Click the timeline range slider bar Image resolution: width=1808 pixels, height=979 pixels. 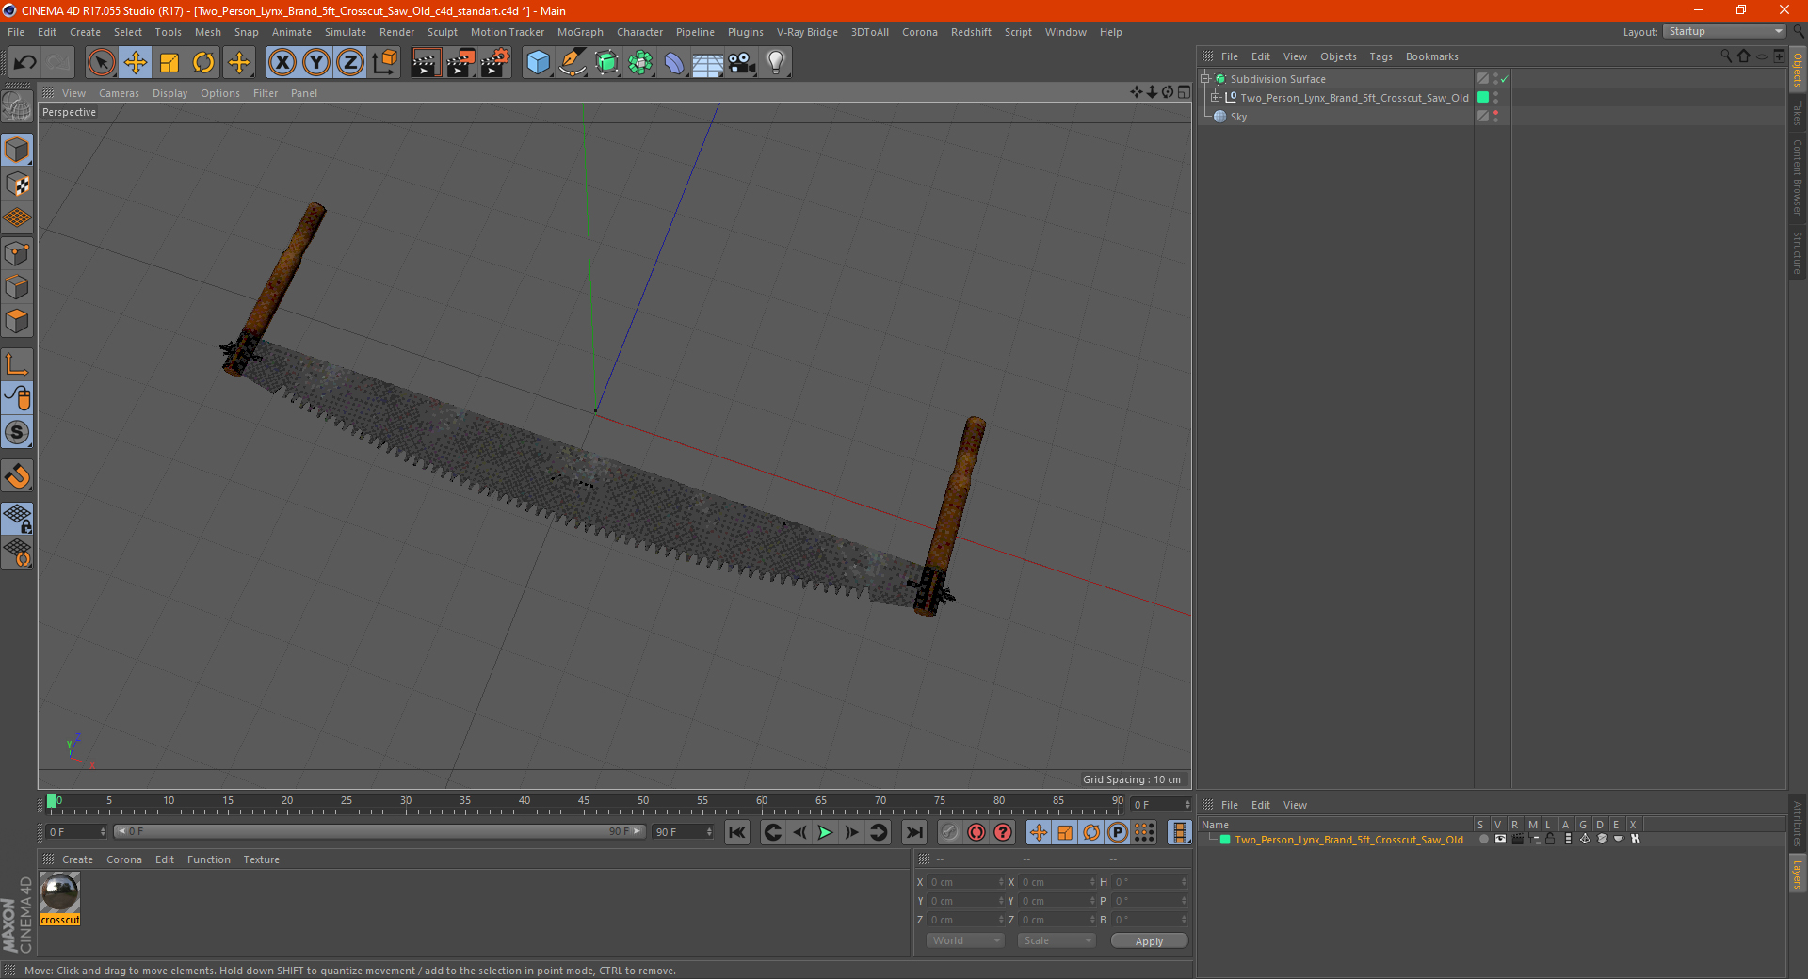pos(379,831)
